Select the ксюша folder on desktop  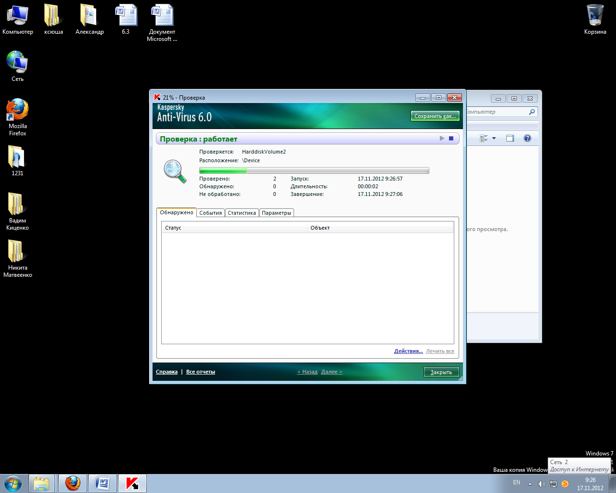tap(53, 19)
